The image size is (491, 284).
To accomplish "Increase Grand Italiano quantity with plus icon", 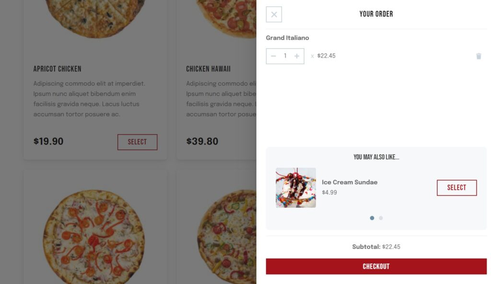I will pos(296,56).
